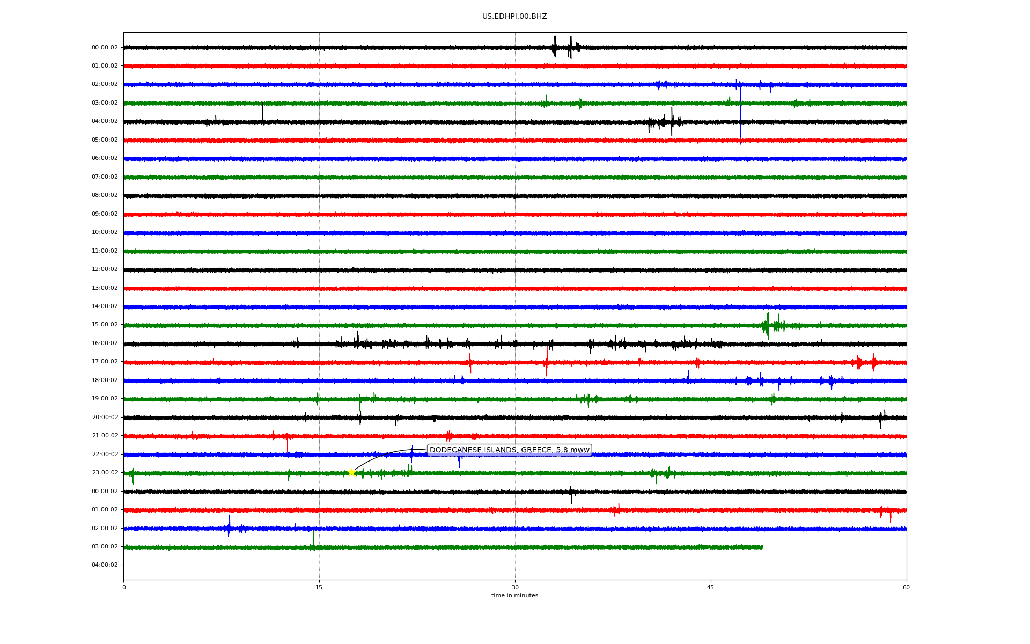Viewport: 1030px width, 644px height.
Task: Click the x-axis tick label 60
Action: click(906, 587)
